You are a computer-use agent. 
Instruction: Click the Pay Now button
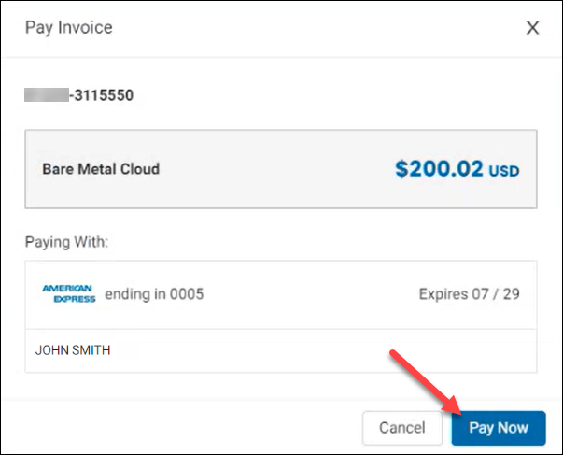[499, 428]
